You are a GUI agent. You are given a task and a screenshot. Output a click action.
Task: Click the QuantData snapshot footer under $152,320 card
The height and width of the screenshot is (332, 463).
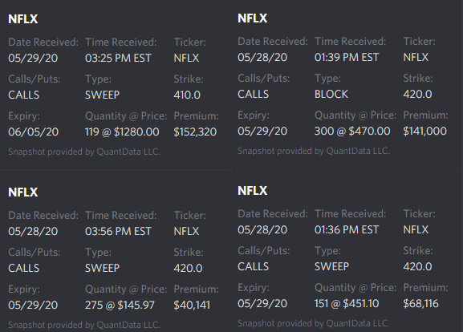84,152
